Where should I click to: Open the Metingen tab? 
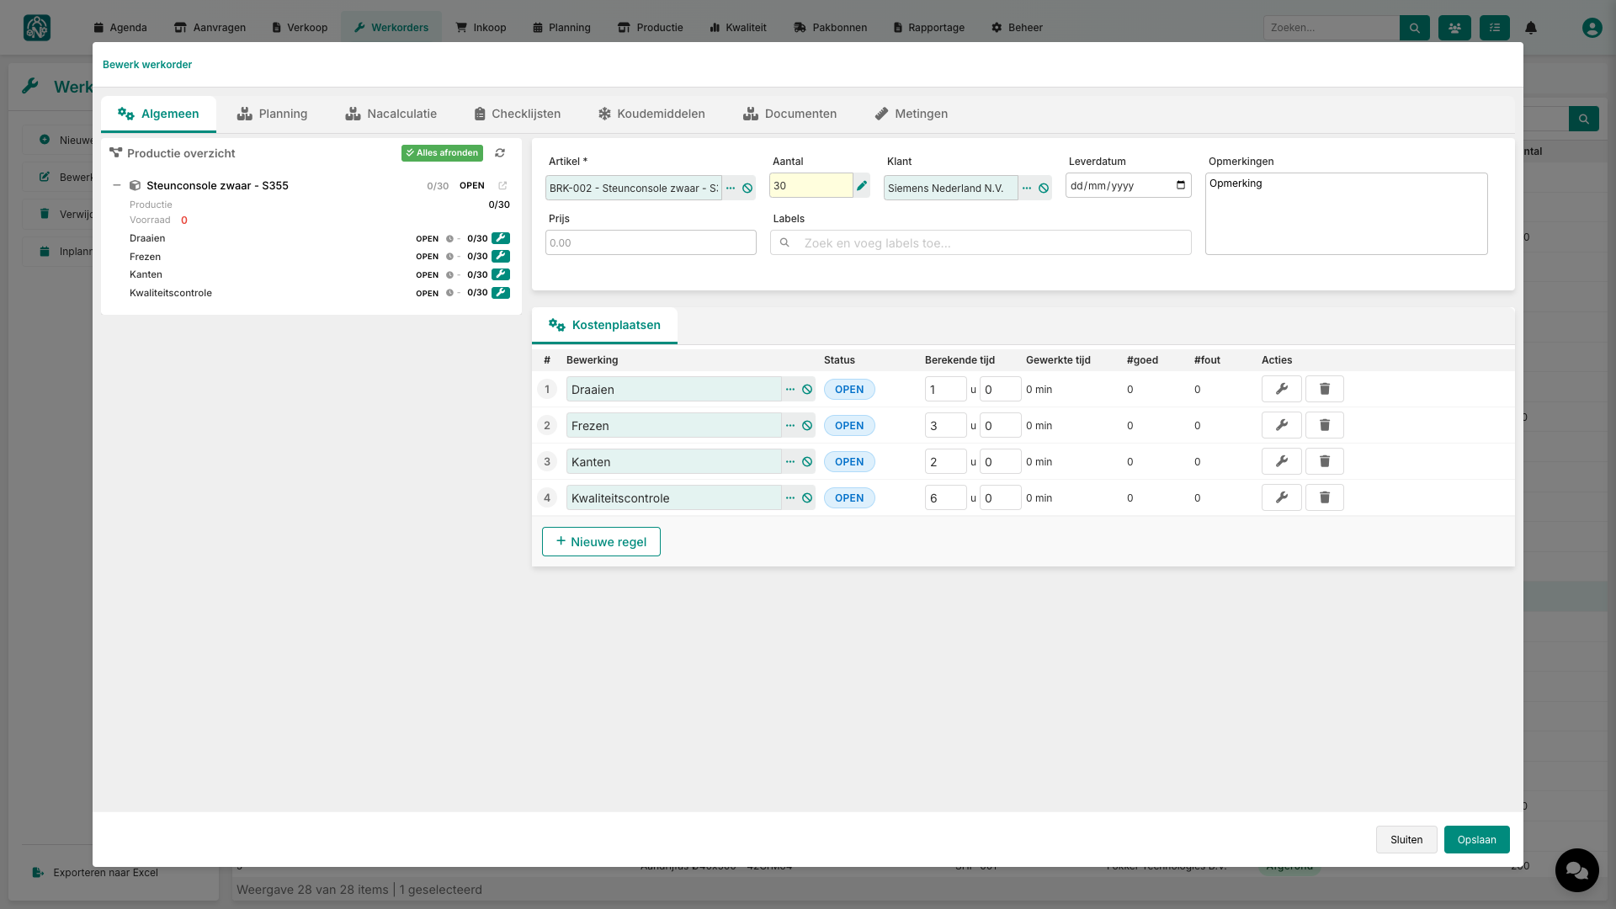coord(911,114)
